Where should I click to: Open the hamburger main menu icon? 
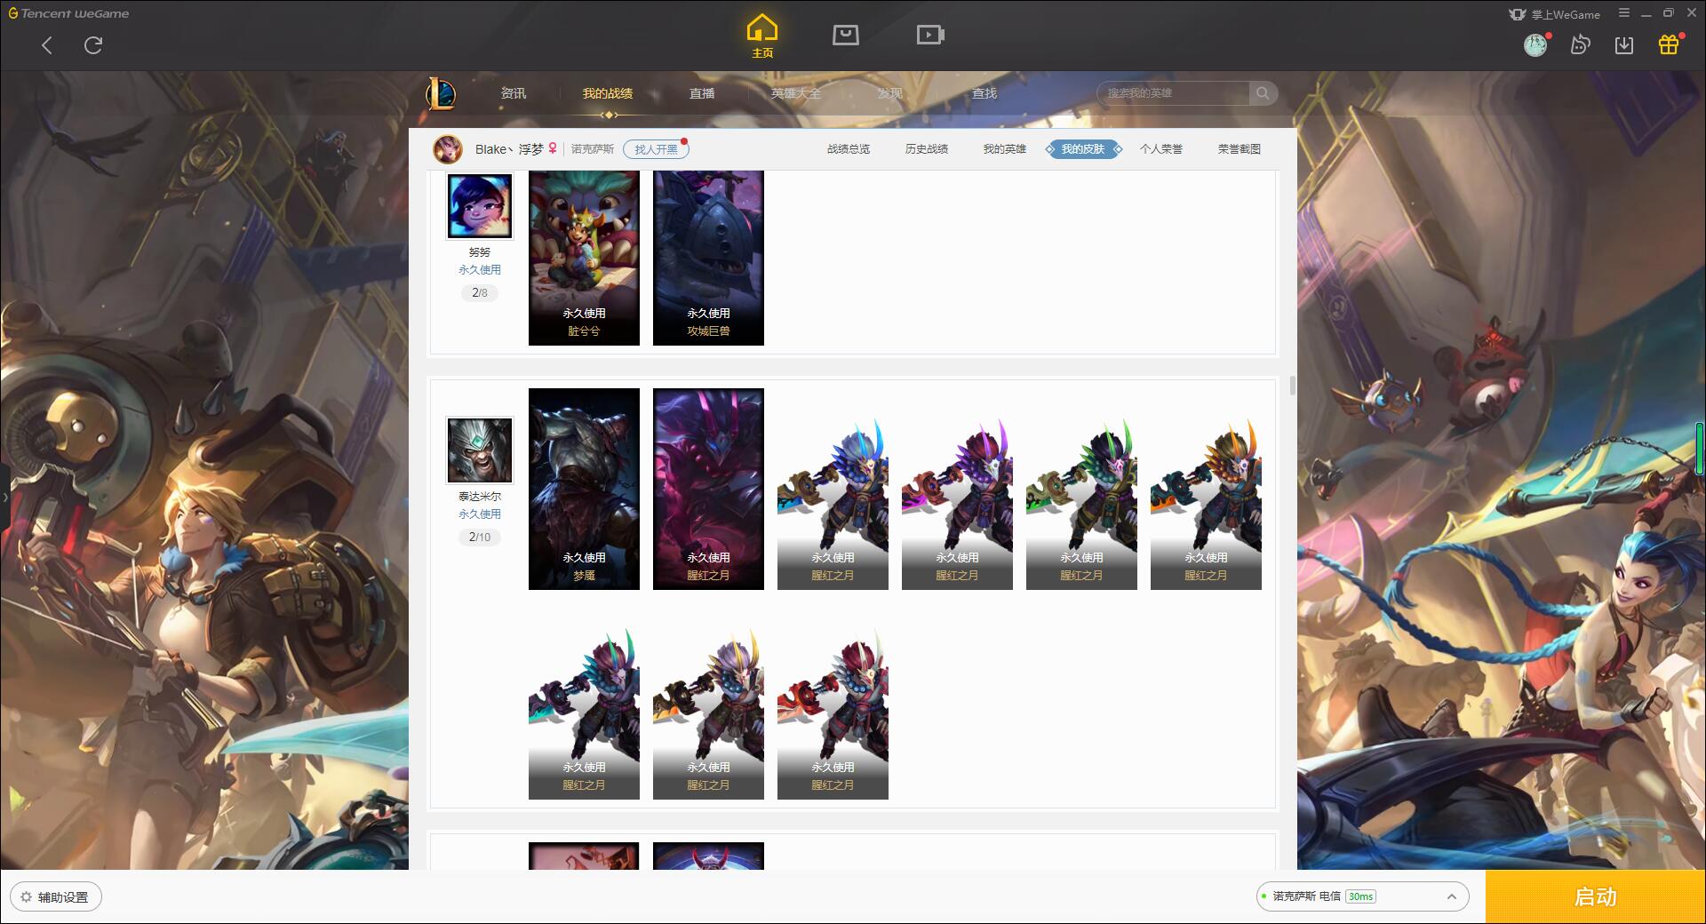click(x=1624, y=13)
